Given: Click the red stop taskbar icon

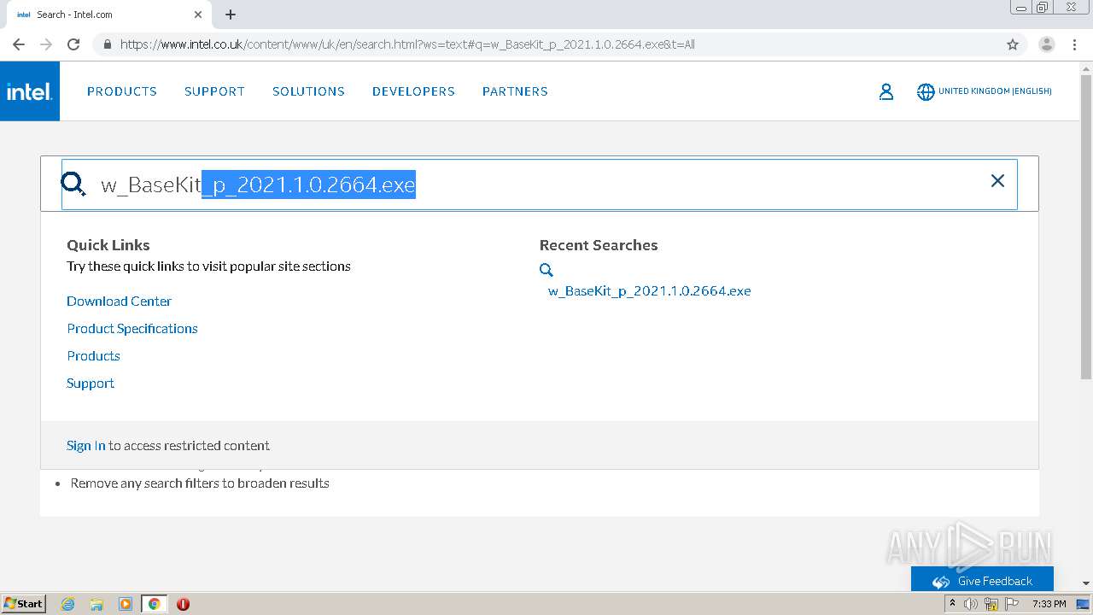Looking at the screenshot, I should point(183,604).
